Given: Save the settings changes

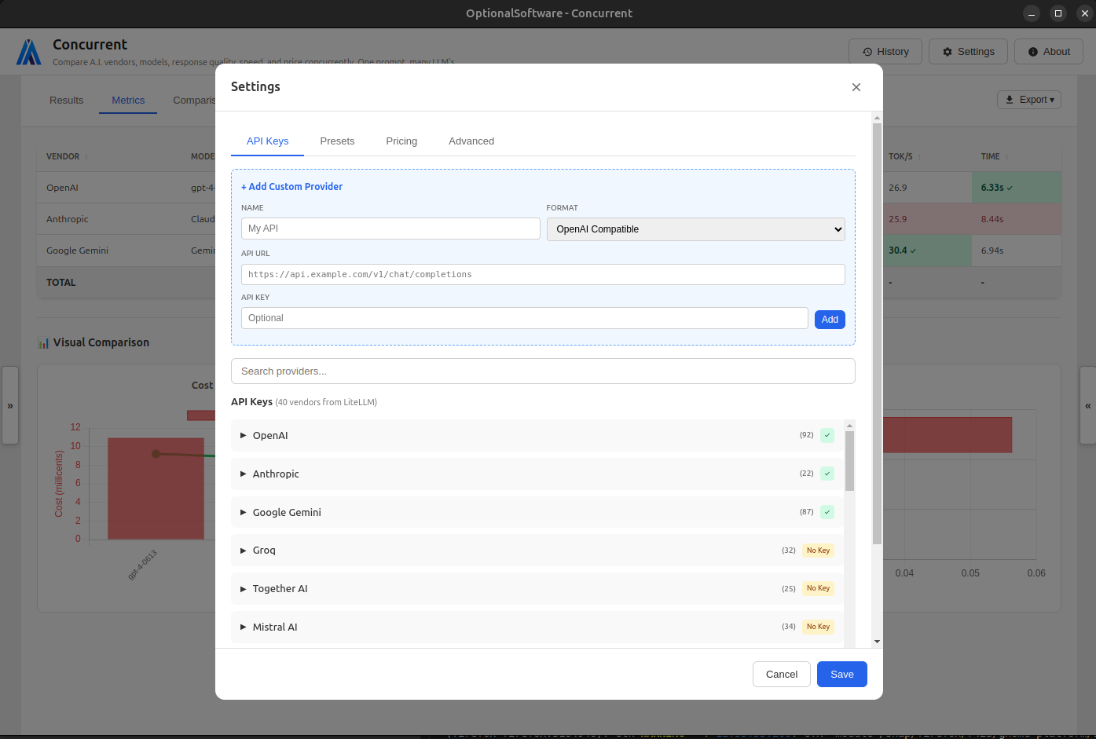Looking at the screenshot, I should 841,674.
